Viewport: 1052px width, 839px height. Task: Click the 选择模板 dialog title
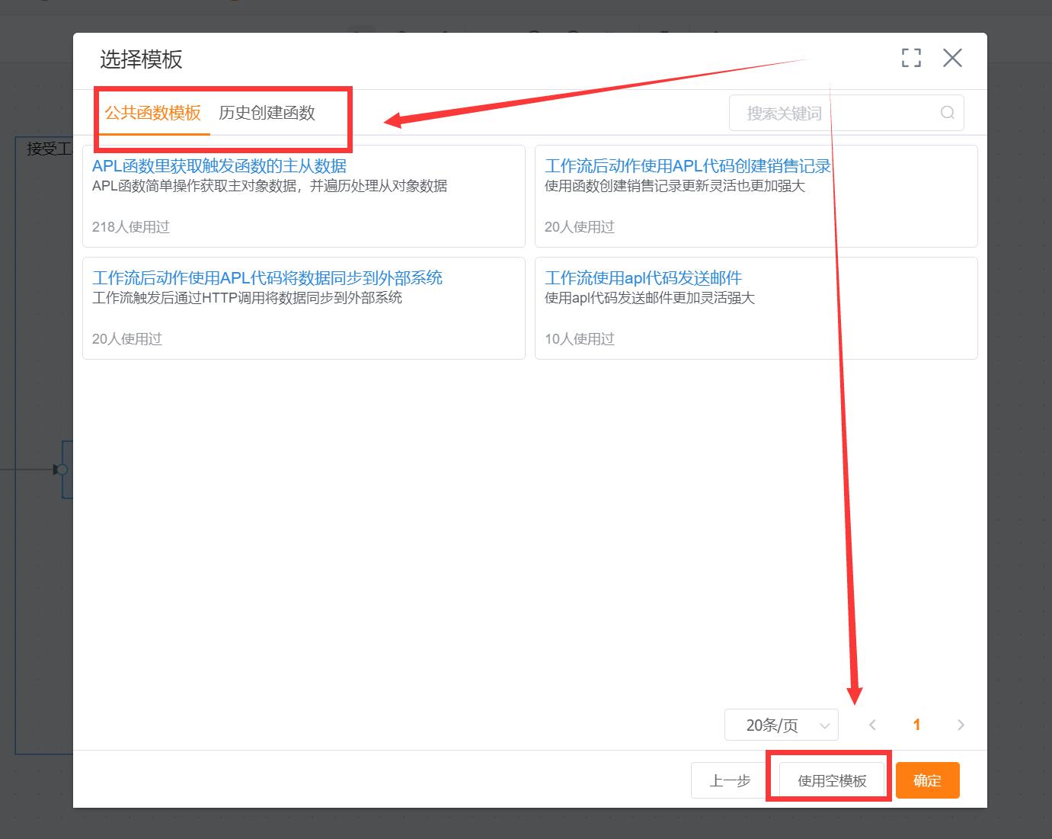click(141, 59)
